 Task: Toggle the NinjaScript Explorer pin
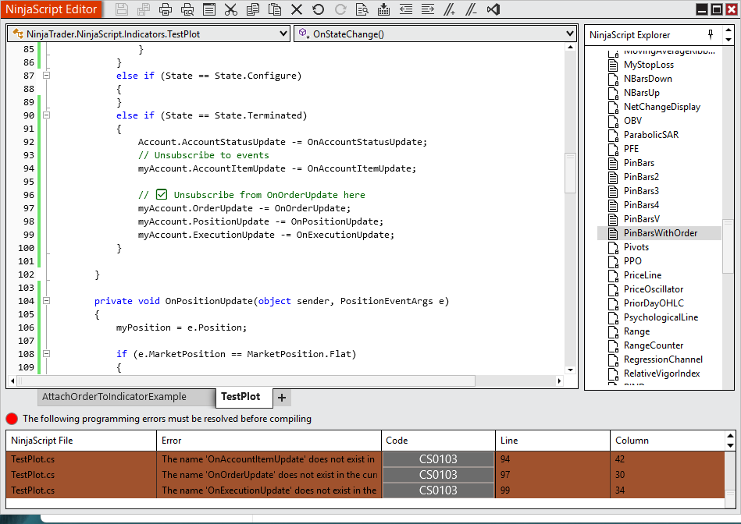710,35
